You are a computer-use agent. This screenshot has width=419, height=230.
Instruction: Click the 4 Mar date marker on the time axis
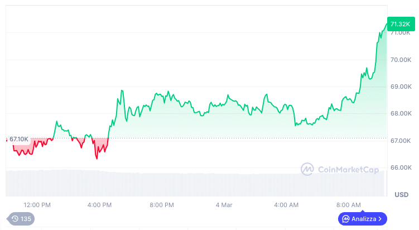[x=224, y=205]
